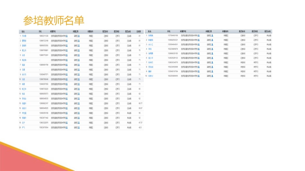Screen dimensions: 305x171
Task: Click the district person icon in row 9 of the 20-row table
Action: pos(79,74)
